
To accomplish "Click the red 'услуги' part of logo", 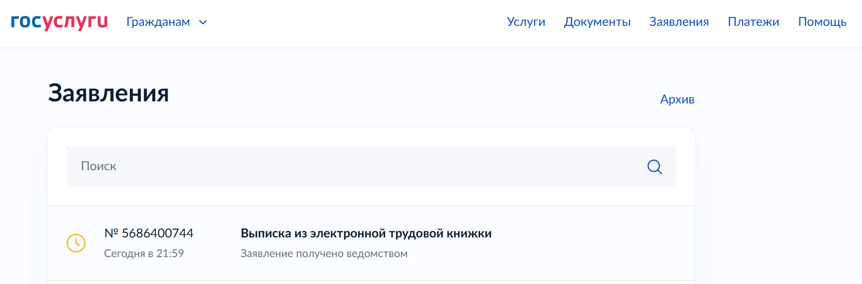I will point(75,22).
